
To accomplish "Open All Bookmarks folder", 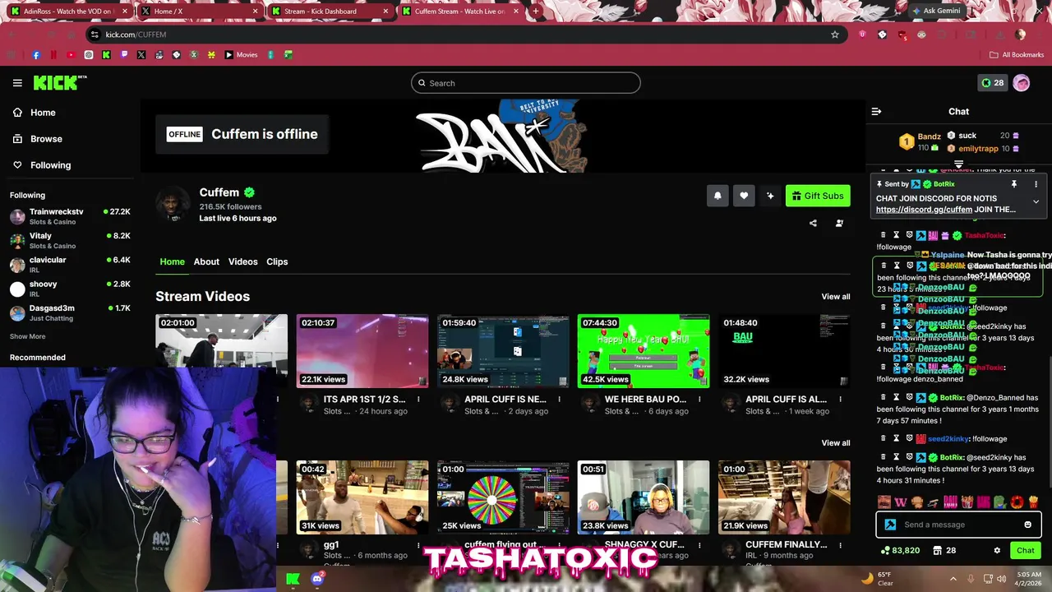I will (x=1017, y=55).
